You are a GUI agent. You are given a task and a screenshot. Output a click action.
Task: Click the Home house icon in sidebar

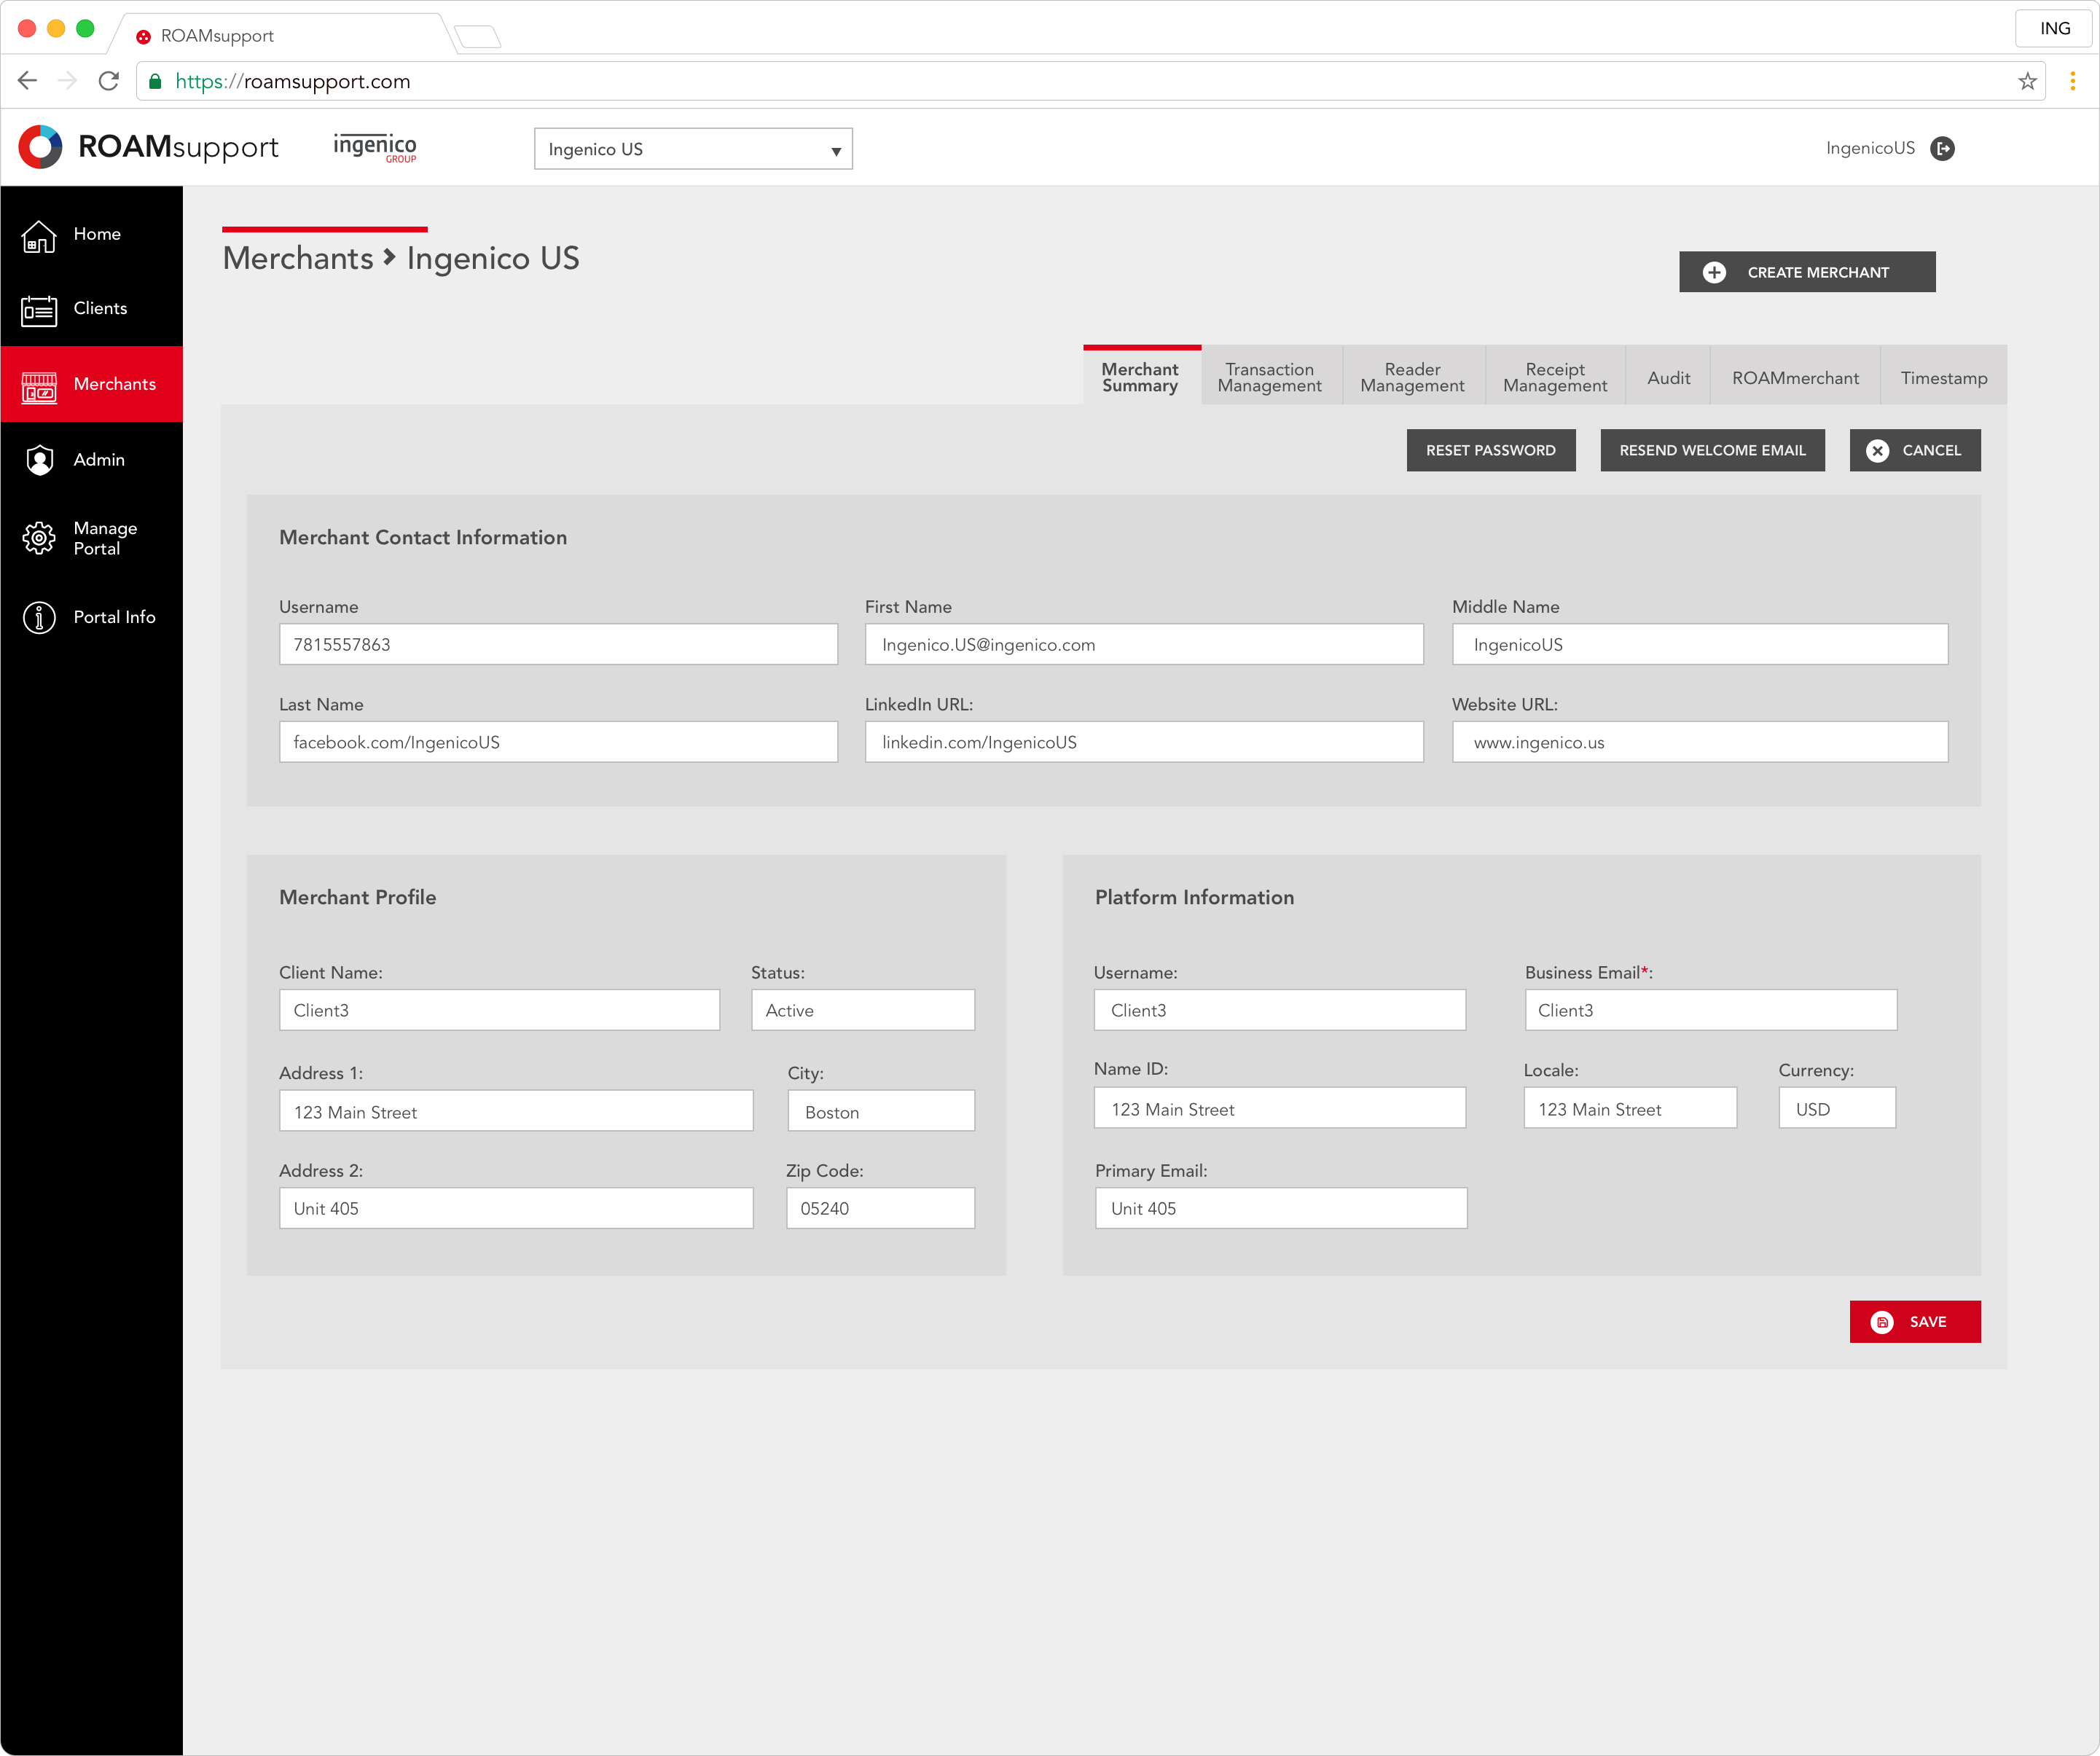(39, 236)
